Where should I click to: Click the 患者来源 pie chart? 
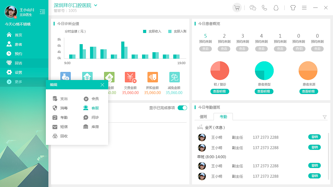(x=308, y=71)
